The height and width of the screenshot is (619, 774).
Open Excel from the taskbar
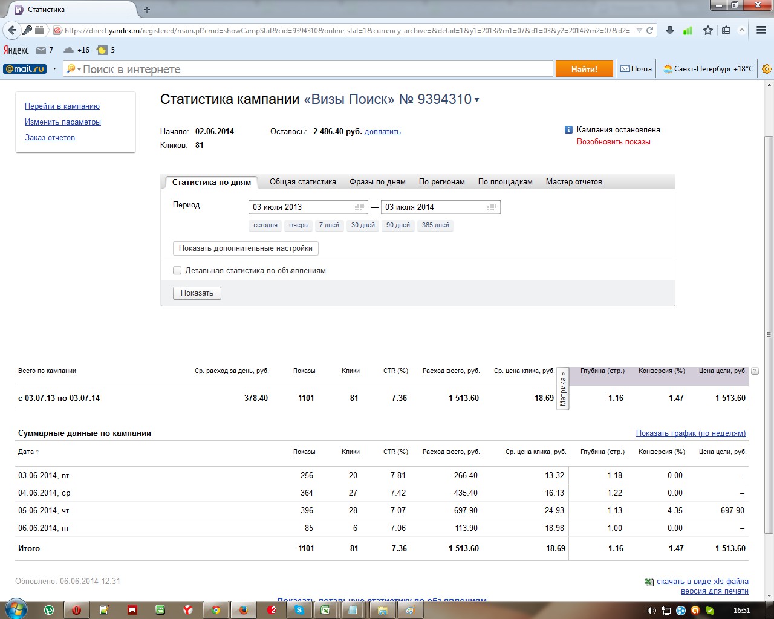325,610
